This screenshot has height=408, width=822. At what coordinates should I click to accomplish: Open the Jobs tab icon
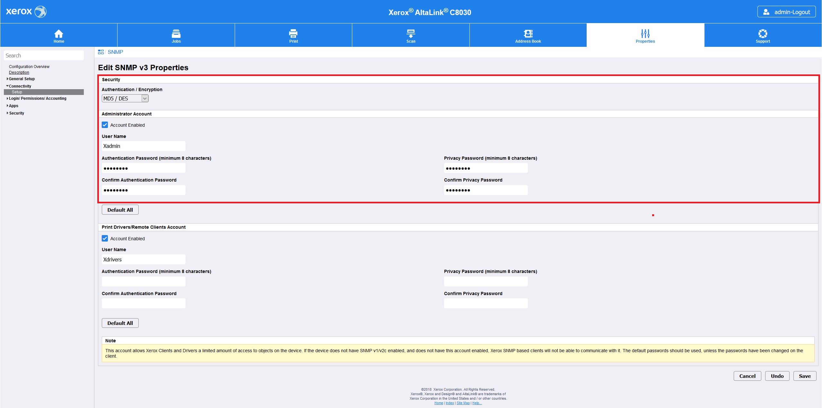tap(176, 33)
